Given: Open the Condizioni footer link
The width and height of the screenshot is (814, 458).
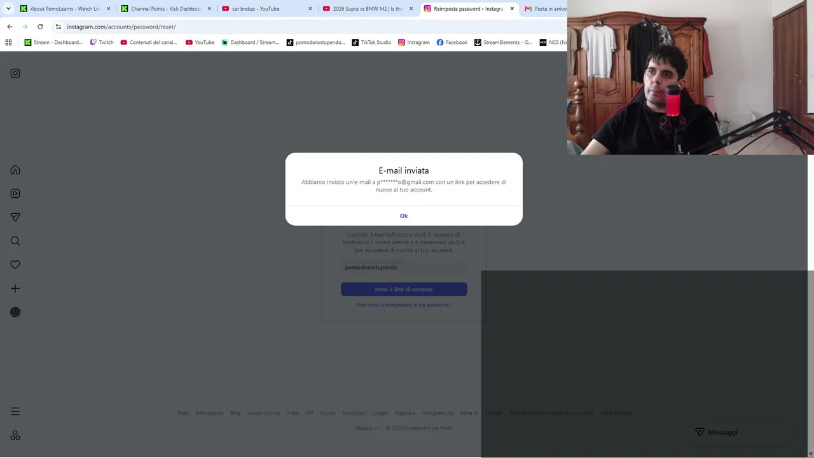Looking at the screenshot, I should tap(354, 413).
